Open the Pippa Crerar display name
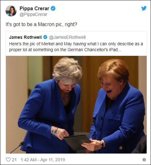151x165 pixels. pos(34,8)
